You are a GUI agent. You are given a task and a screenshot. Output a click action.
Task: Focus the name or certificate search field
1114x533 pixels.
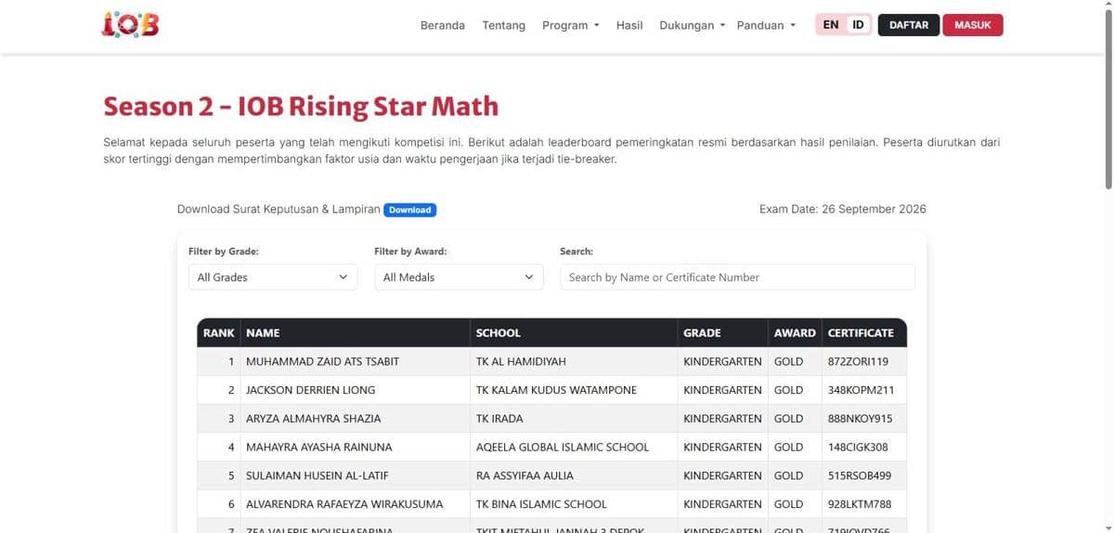tap(737, 277)
